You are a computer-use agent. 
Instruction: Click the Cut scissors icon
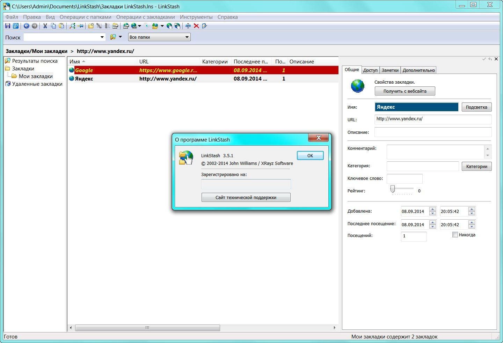[45, 26]
